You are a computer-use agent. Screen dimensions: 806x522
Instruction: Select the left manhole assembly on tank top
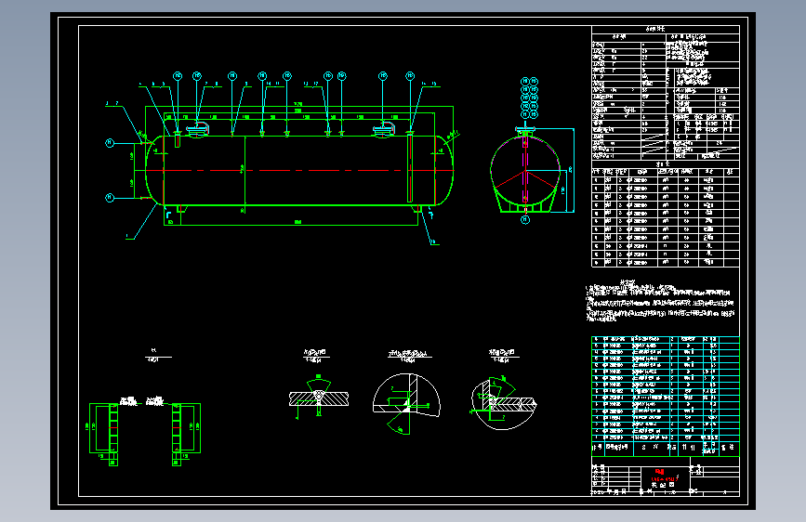198,130
